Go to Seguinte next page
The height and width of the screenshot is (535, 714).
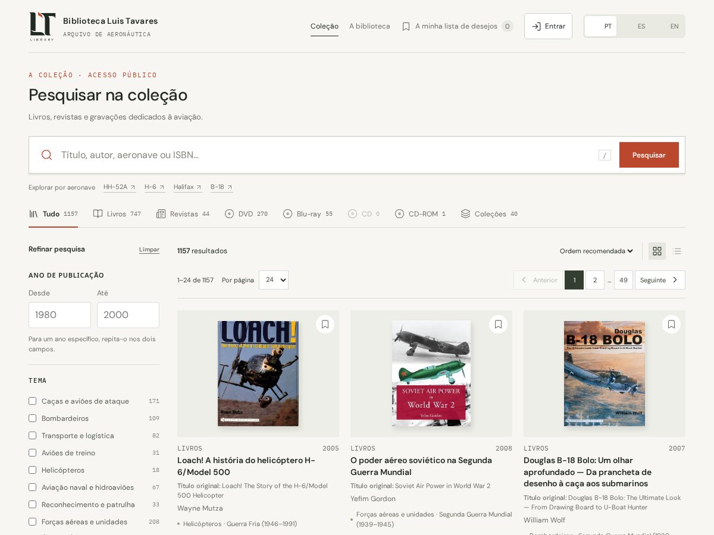pyautogui.click(x=660, y=280)
